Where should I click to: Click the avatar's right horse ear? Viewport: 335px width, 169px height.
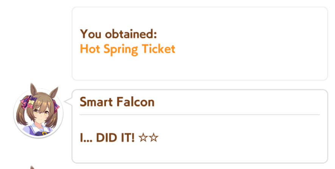(x=53, y=91)
